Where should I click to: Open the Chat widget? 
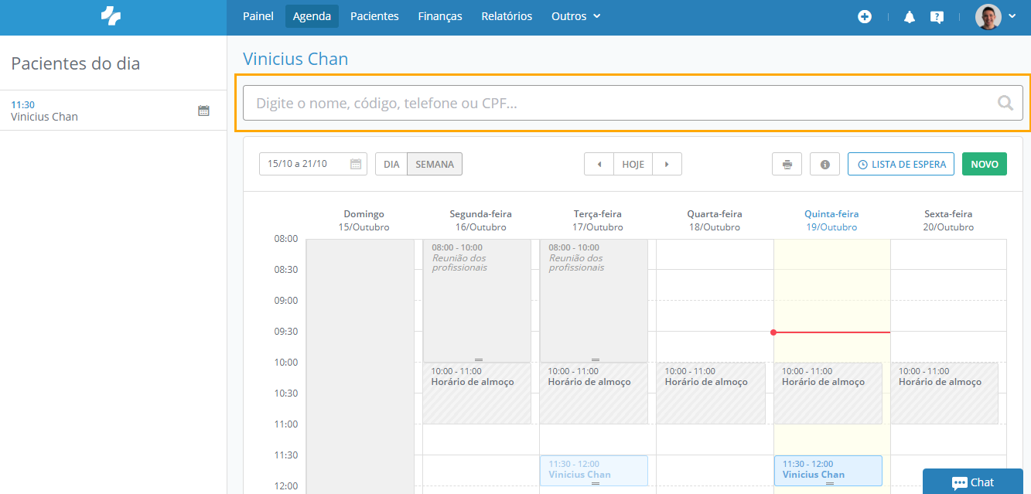973,482
